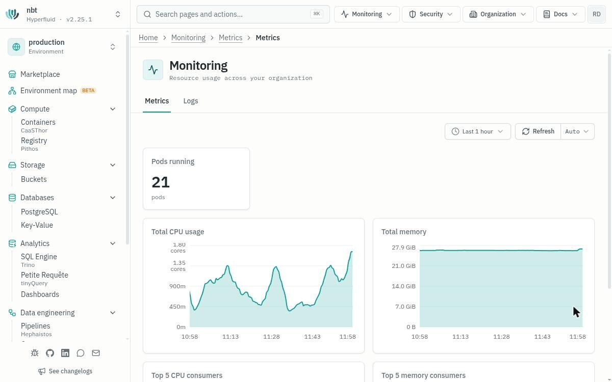Viewport: 612px width, 382px height.
Task: Click the Compute cube icon
Action: tap(12, 109)
